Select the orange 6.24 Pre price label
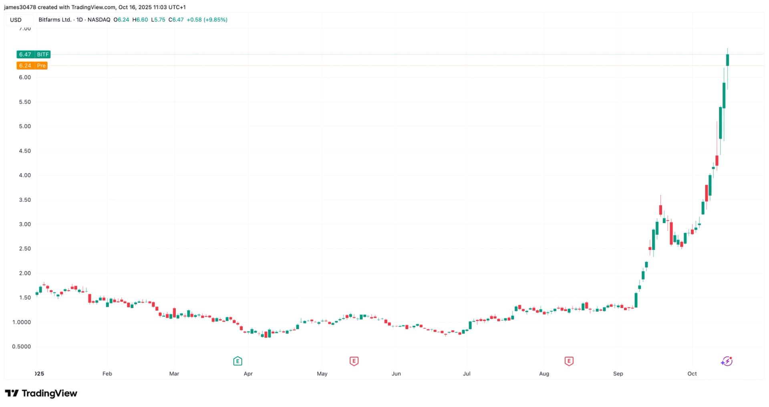The width and height of the screenshot is (769, 407). click(32, 66)
